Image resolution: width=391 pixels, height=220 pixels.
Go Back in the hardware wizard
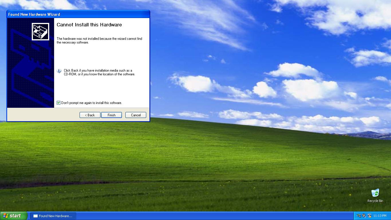[x=90, y=115]
